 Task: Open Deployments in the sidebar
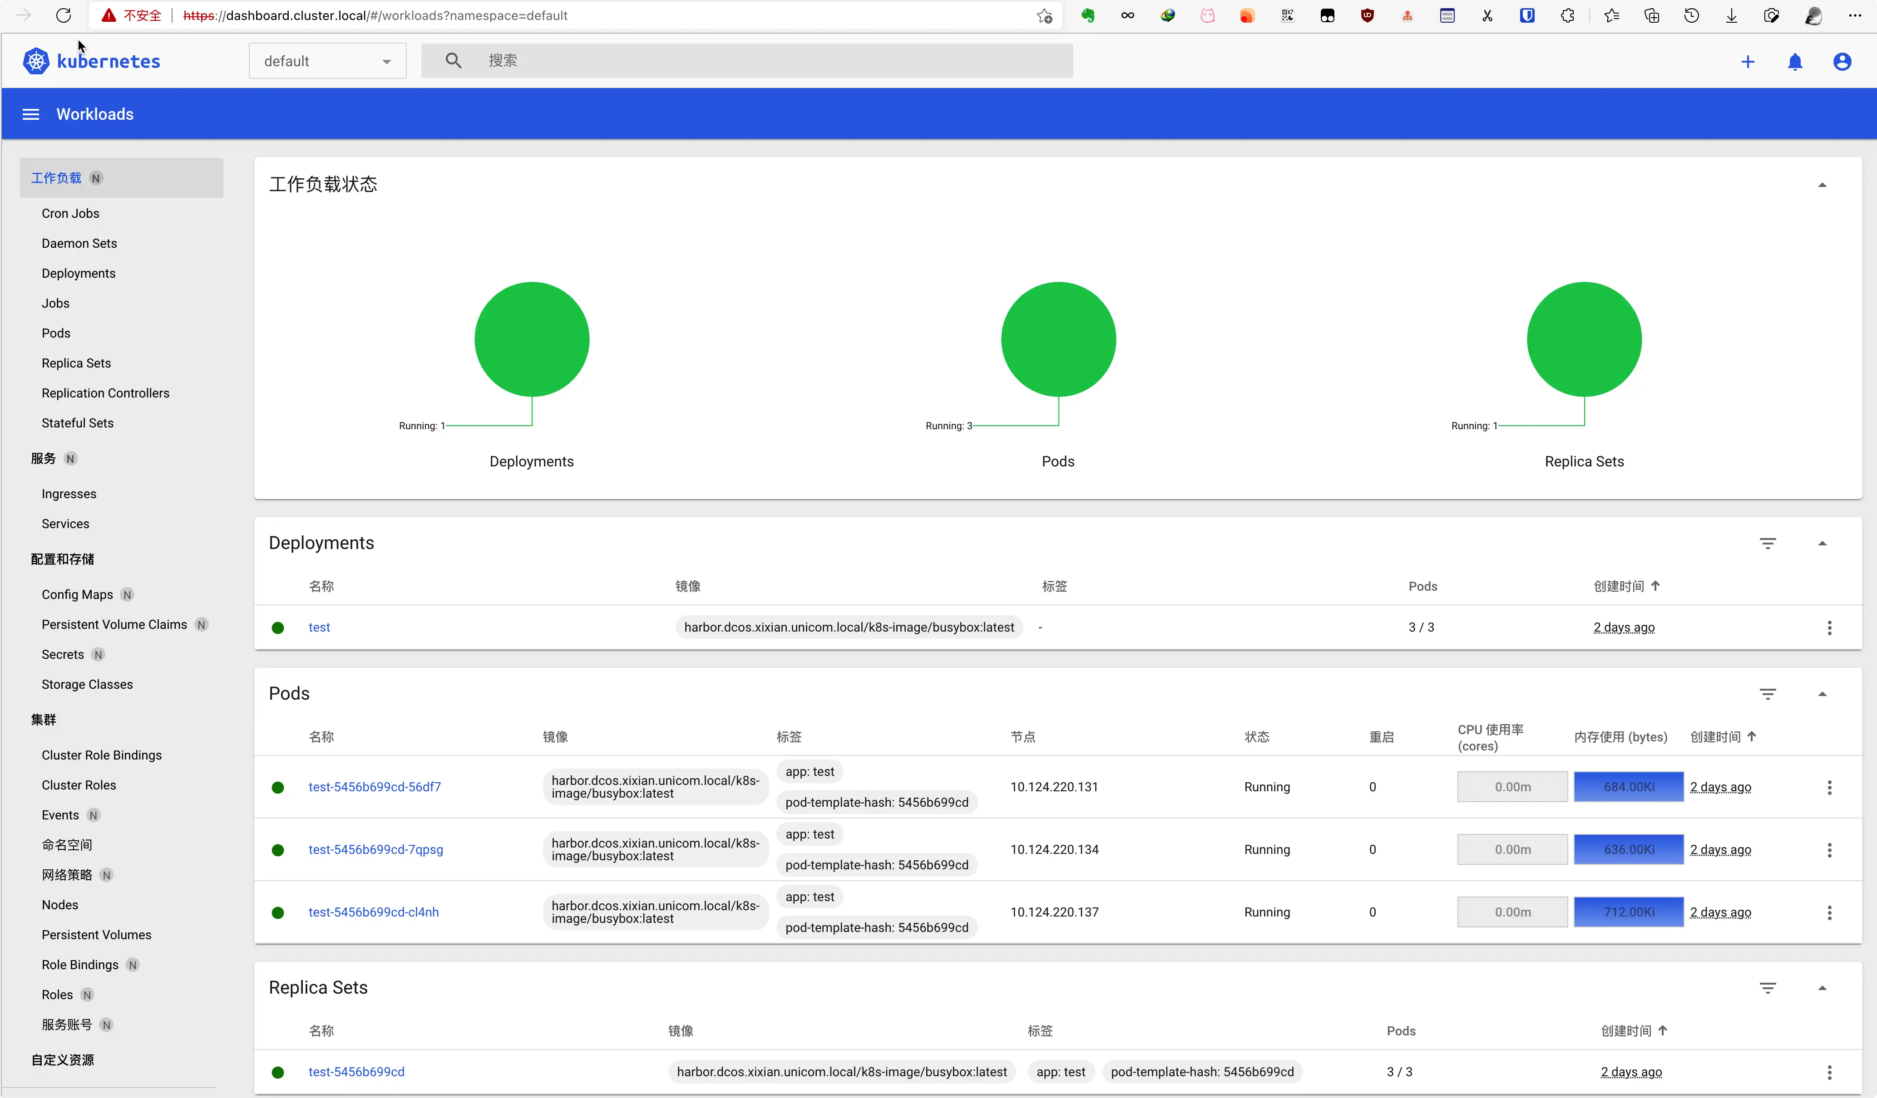point(78,273)
